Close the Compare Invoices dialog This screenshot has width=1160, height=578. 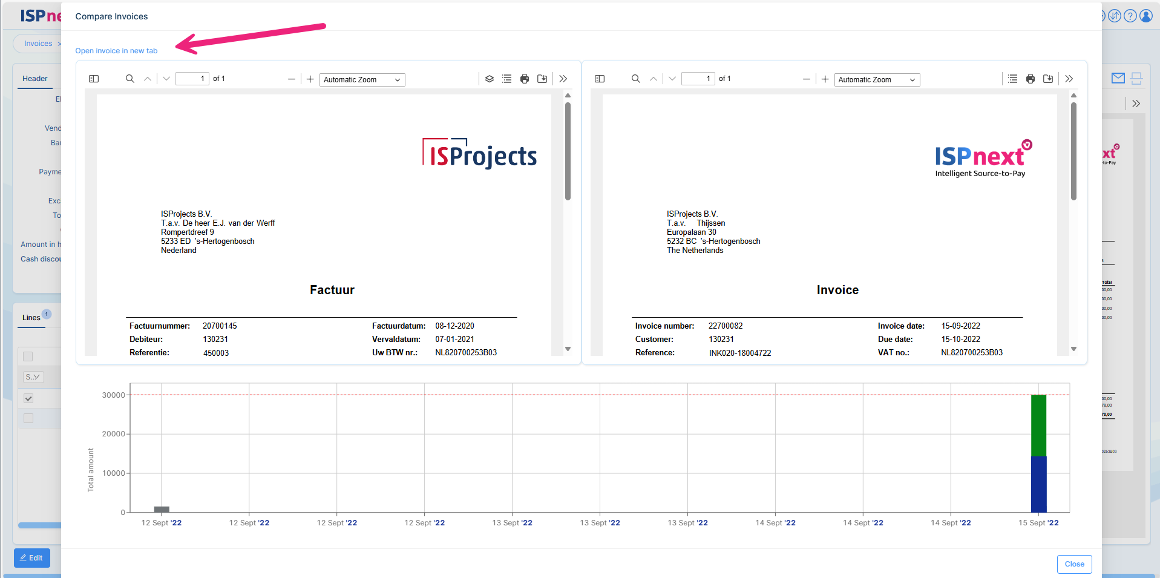(x=1074, y=564)
